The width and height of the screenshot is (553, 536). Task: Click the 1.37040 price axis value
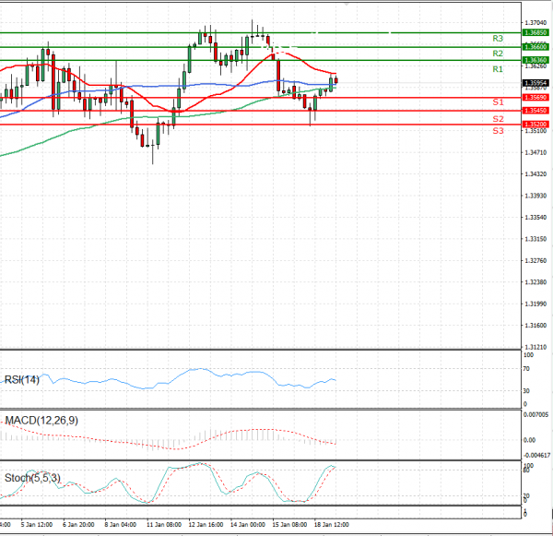[535, 22]
